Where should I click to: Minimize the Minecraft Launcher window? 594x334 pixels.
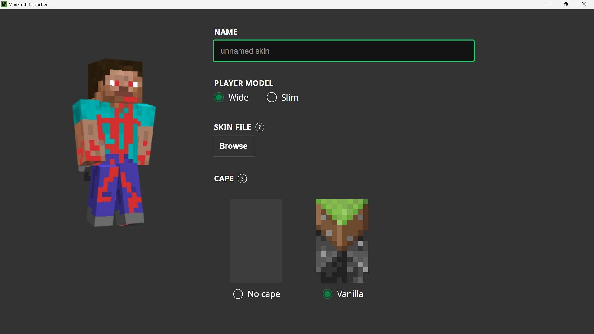548,4
